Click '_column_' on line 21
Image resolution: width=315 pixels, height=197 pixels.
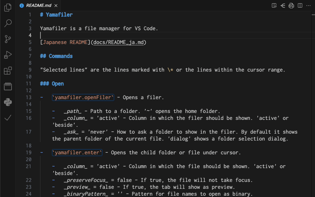(x=76, y=166)
